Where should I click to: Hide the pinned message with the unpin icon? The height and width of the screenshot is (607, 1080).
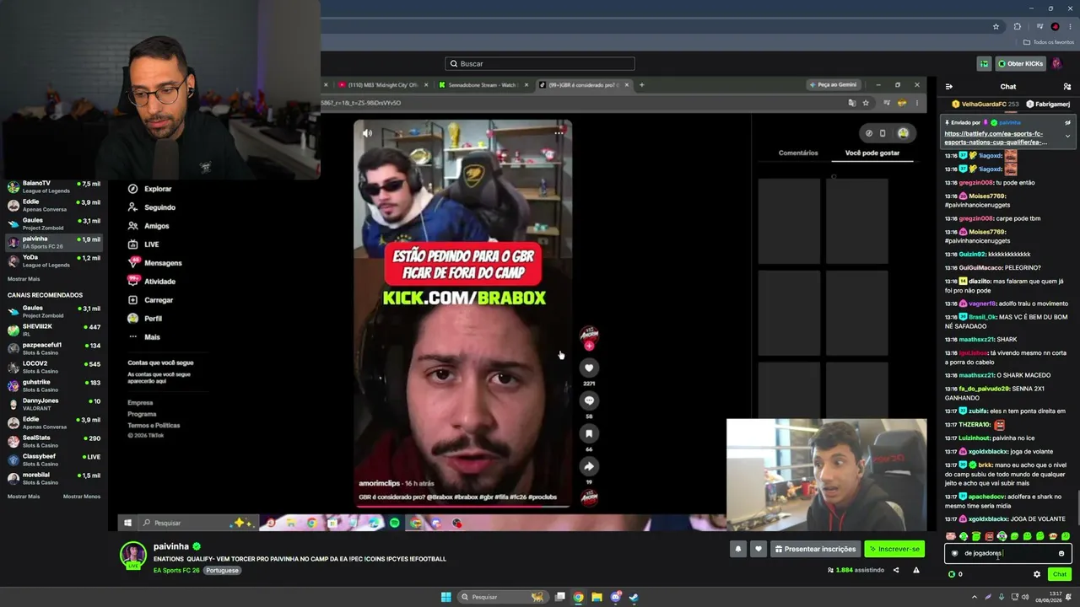(x=1067, y=122)
